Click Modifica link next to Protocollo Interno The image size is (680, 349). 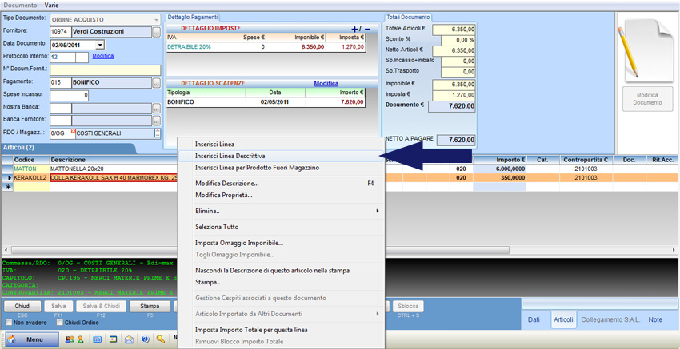click(102, 57)
